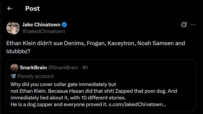The image size is (203, 114).
Task: Open the quoted SnarkBrain post body
Action: pyautogui.click(x=94, y=94)
